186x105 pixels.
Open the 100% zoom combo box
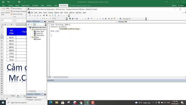click(59, 19)
